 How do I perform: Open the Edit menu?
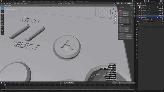click(6, 1)
